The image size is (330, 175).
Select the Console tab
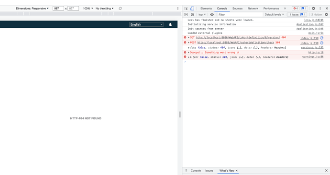(x=222, y=9)
